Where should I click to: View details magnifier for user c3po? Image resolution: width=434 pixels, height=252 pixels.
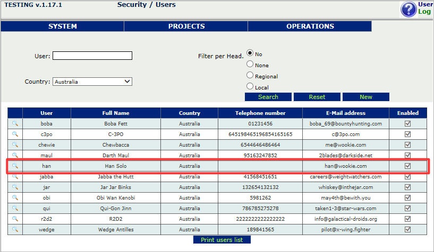tap(15, 134)
